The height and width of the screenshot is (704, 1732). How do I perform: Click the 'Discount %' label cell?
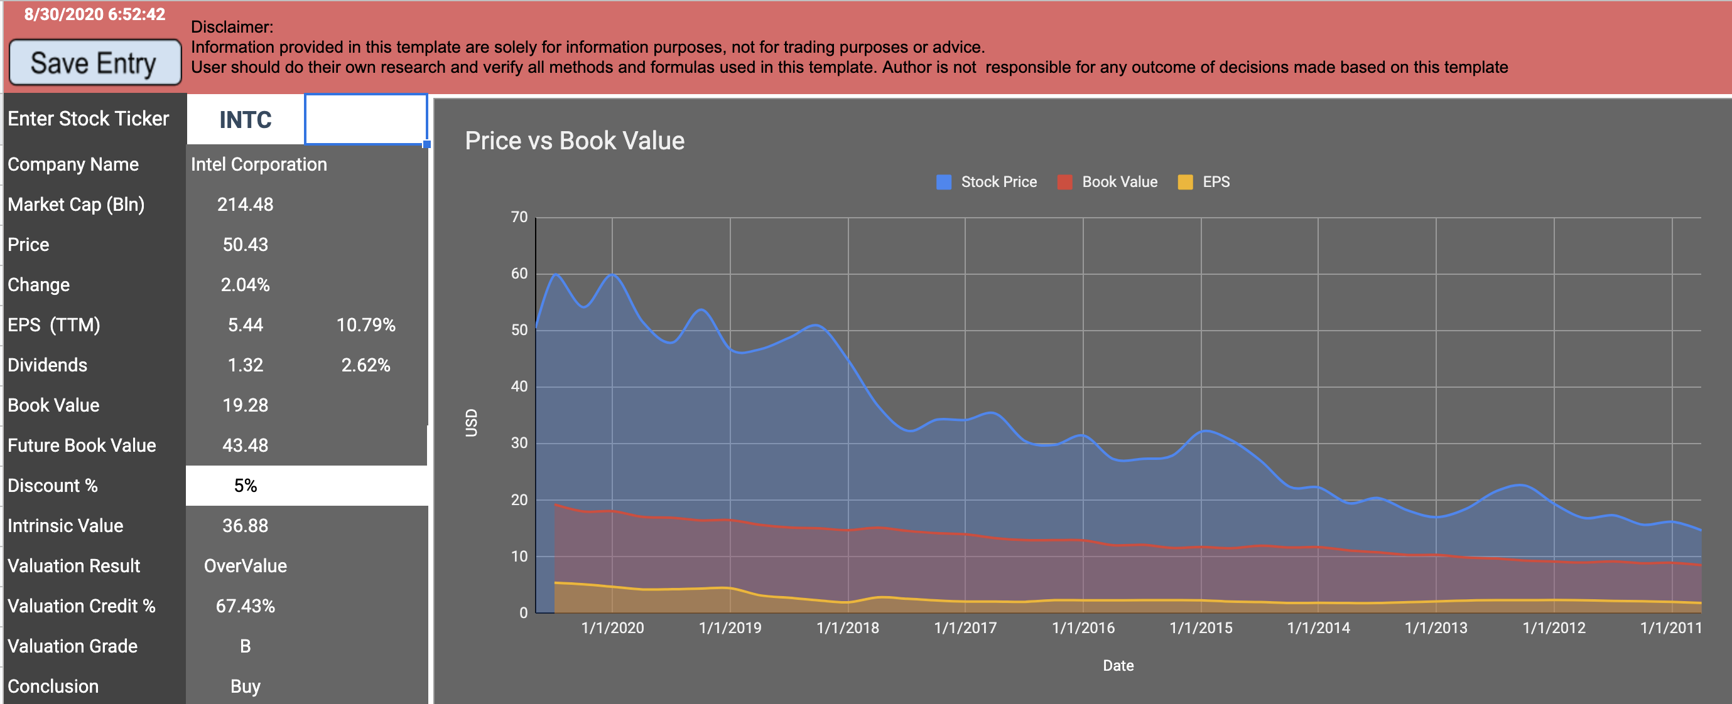coord(95,485)
